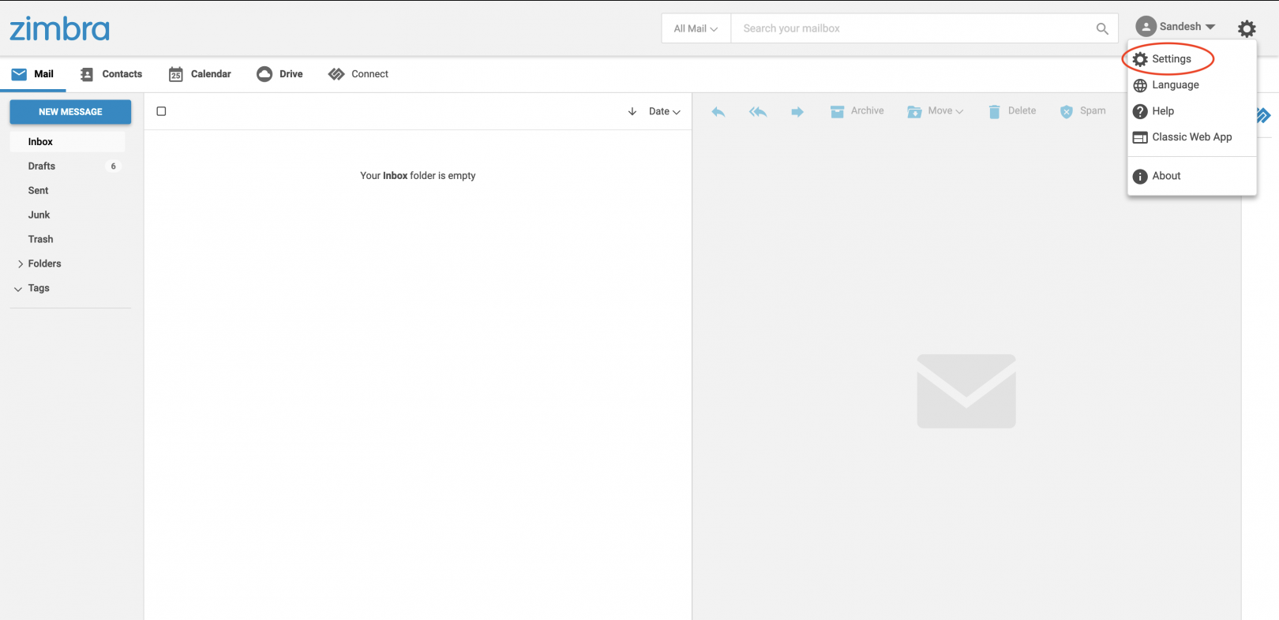Click the About info icon
The width and height of the screenshot is (1279, 620).
pyautogui.click(x=1140, y=176)
